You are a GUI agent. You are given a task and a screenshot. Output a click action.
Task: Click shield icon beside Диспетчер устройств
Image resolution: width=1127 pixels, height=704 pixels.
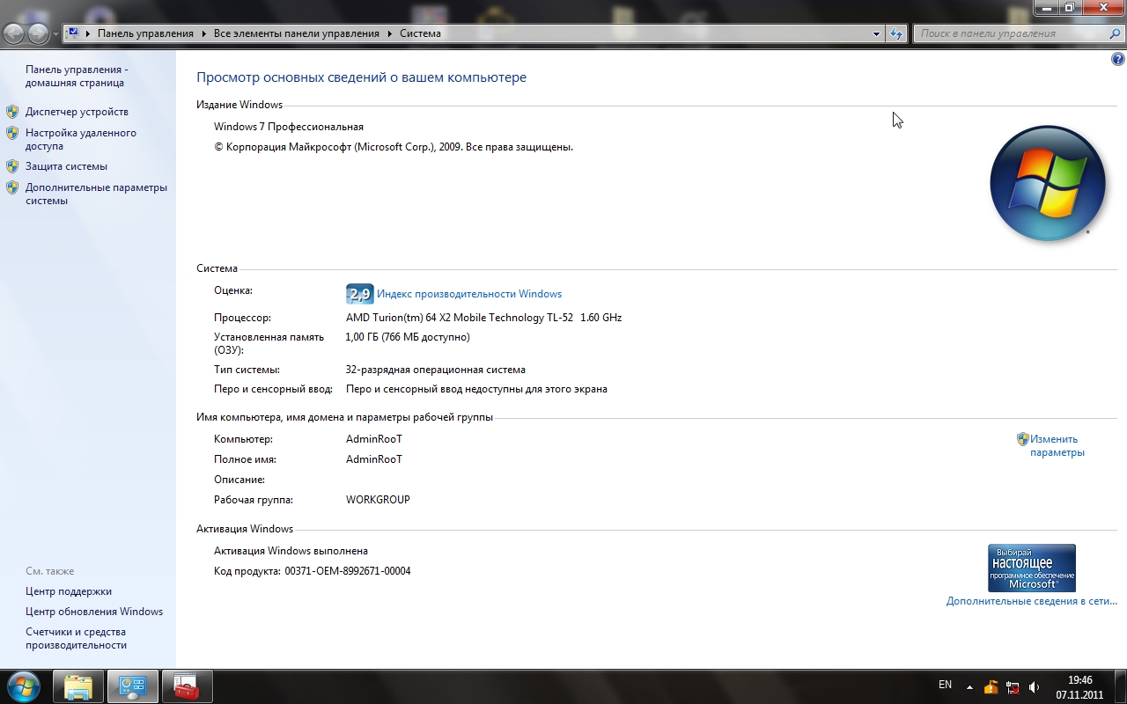pyautogui.click(x=12, y=112)
